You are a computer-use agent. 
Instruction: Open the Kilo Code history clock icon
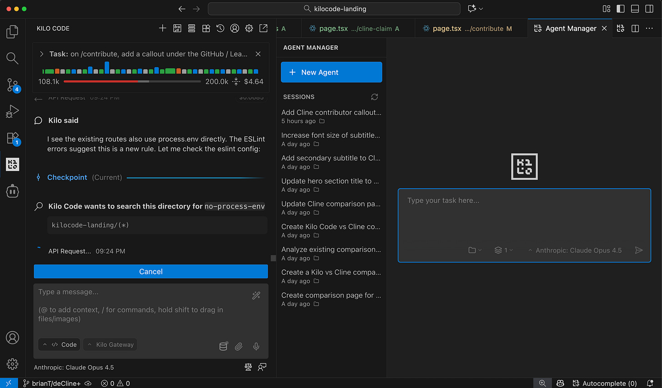[x=221, y=28]
